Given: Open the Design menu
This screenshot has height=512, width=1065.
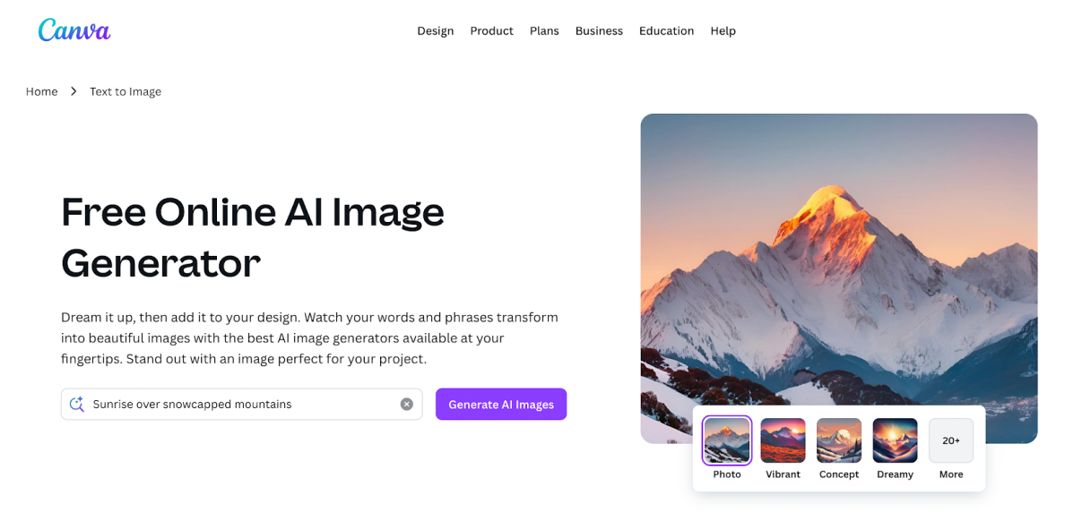Looking at the screenshot, I should pos(436,30).
